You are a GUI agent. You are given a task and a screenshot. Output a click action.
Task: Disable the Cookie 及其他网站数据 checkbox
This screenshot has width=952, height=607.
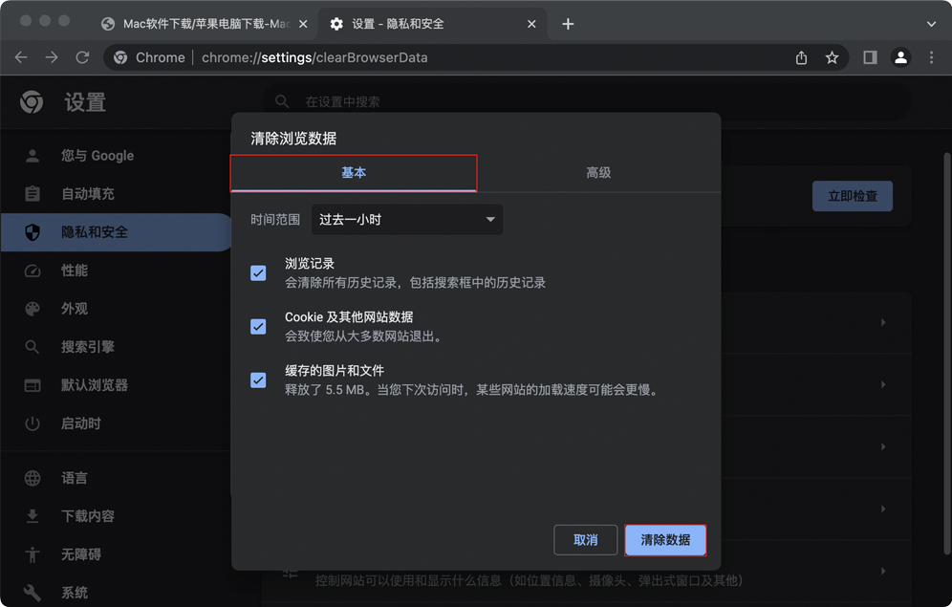258,326
